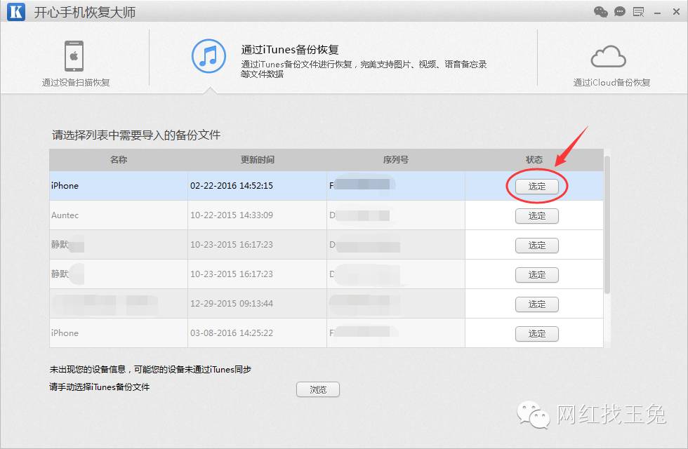Select the cell 03-08-2016 14:25:22

coord(257,333)
